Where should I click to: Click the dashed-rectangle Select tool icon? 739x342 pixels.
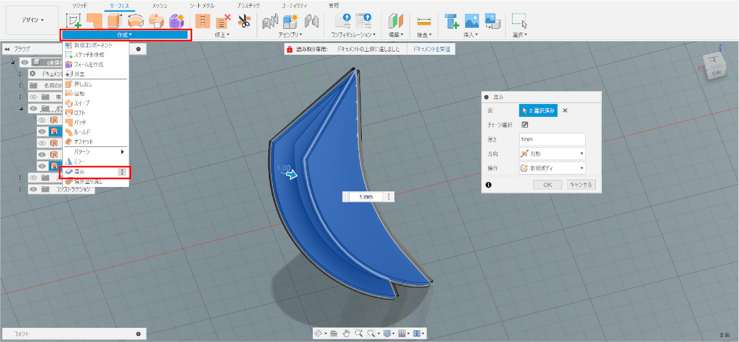pos(520,20)
